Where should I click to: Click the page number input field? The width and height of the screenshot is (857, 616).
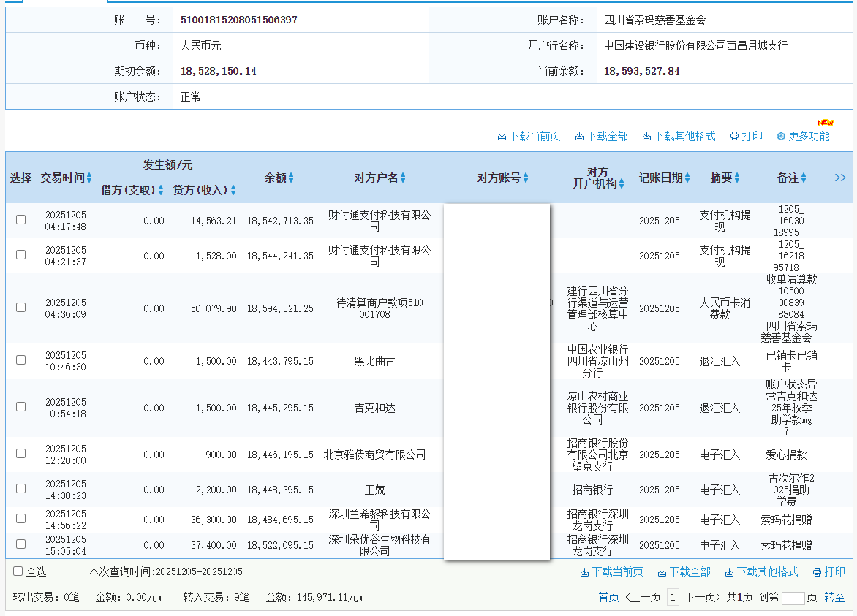[x=795, y=597]
